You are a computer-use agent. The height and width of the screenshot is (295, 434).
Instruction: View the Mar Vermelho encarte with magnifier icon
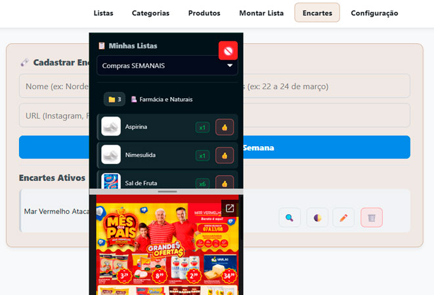[x=290, y=218]
